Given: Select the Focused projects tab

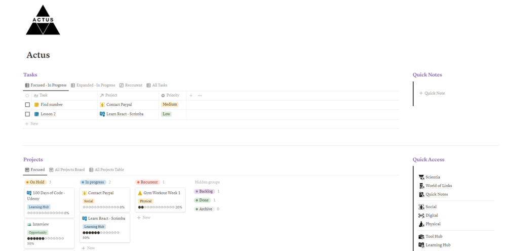Looking at the screenshot, I should (35, 170).
